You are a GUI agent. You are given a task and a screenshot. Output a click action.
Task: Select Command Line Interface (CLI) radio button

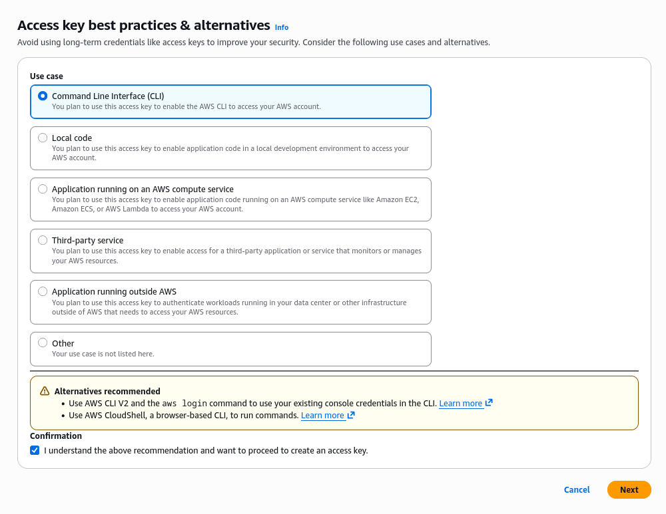point(43,96)
